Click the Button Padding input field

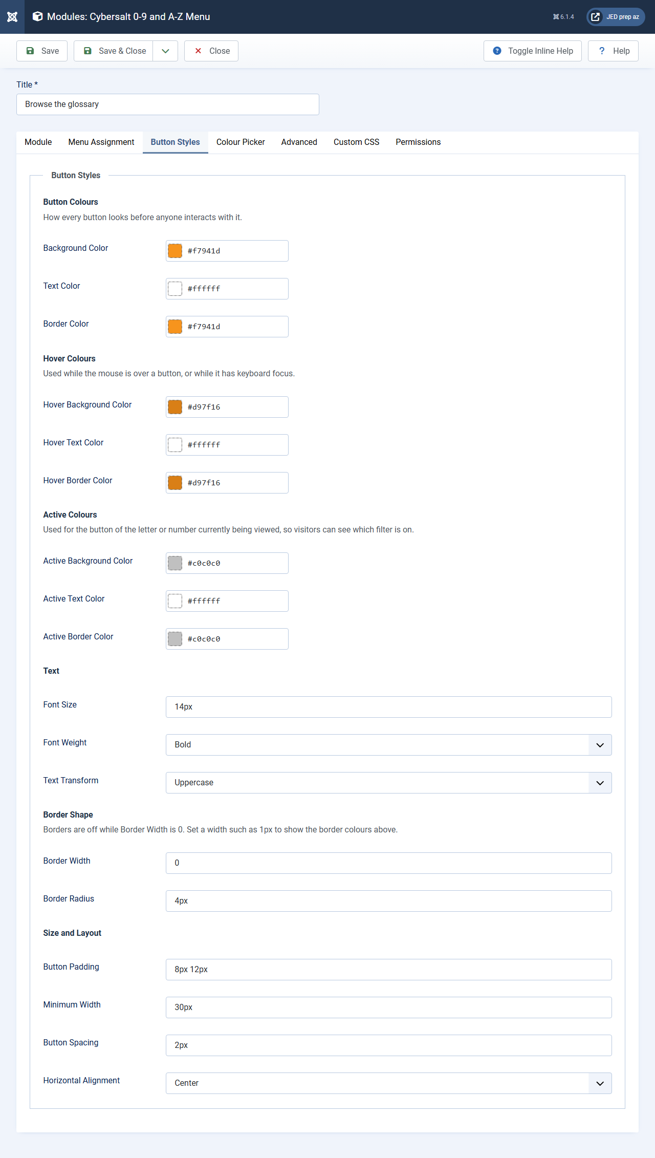(389, 970)
